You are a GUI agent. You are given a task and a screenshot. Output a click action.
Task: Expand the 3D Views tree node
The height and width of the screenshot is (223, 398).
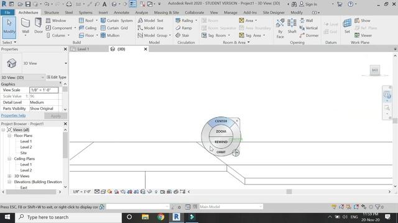(x=9, y=176)
